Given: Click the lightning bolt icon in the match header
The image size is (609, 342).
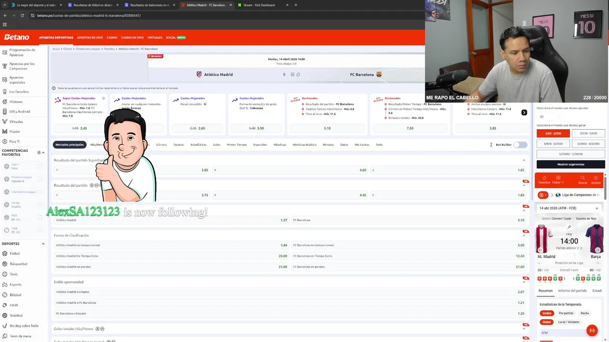Looking at the screenshot, I should (x=284, y=75).
